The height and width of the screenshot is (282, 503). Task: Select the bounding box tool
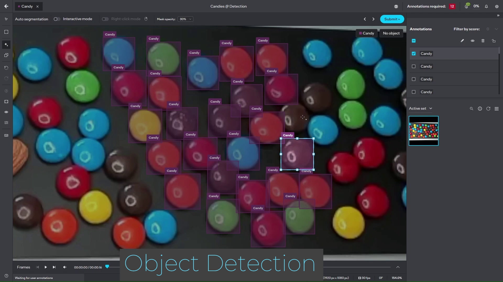point(6,32)
